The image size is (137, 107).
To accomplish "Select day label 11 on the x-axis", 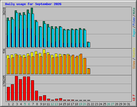I will click(48, 104).
